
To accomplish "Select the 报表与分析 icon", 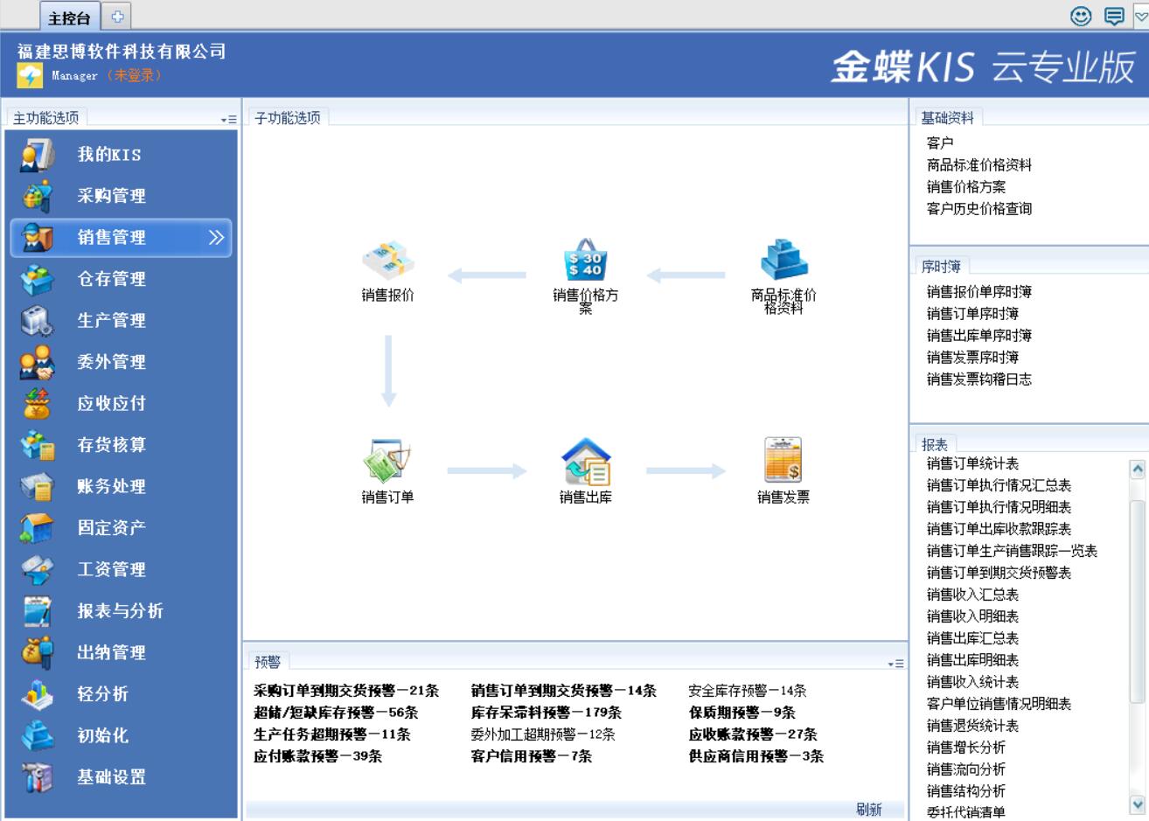I will 38,611.
